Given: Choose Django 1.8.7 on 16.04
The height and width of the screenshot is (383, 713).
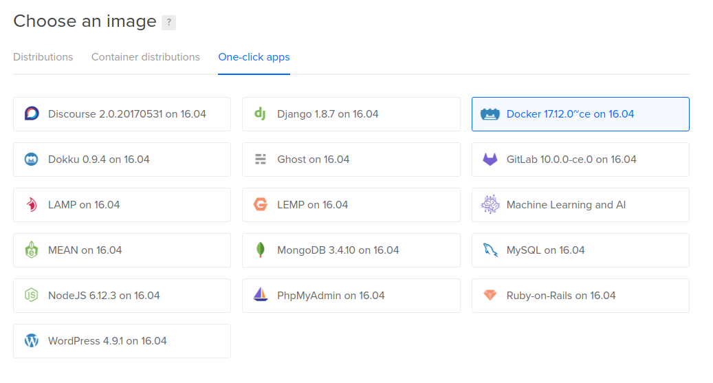Looking at the screenshot, I should (x=351, y=114).
